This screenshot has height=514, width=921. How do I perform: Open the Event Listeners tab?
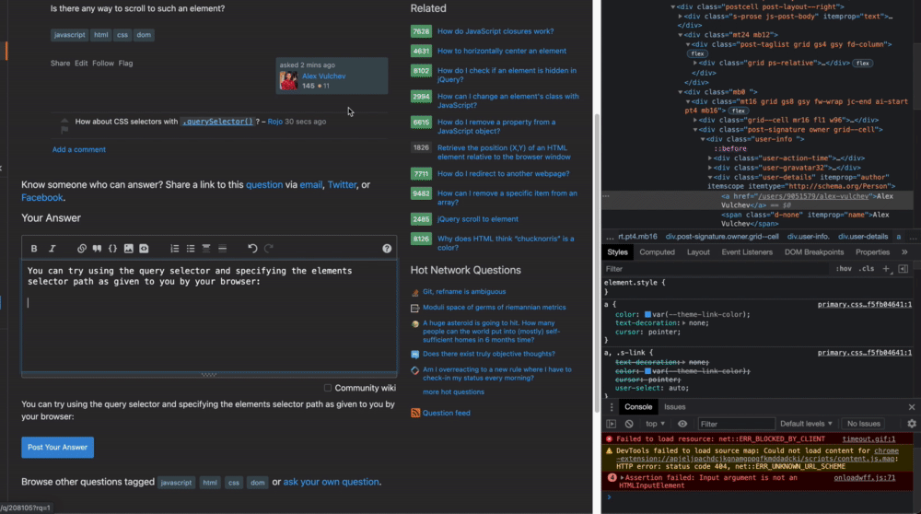click(x=747, y=252)
